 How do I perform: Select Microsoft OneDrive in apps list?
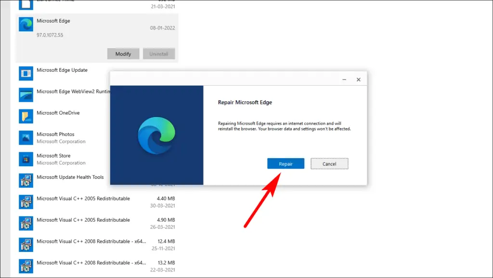(58, 113)
